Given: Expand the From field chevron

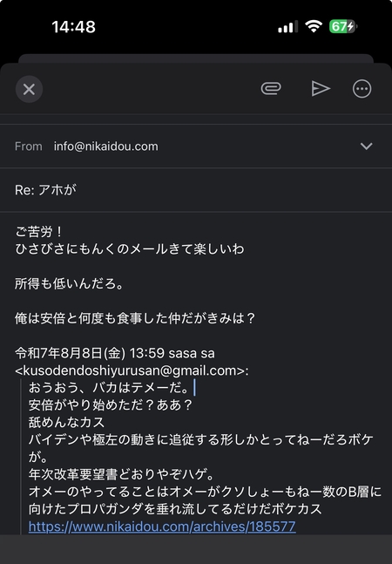Looking at the screenshot, I should [x=366, y=146].
